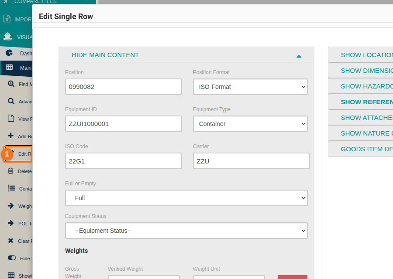Click the Weight arrow icon
Screen dimensions: 393x279
pyautogui.click(x=11, y=206)
